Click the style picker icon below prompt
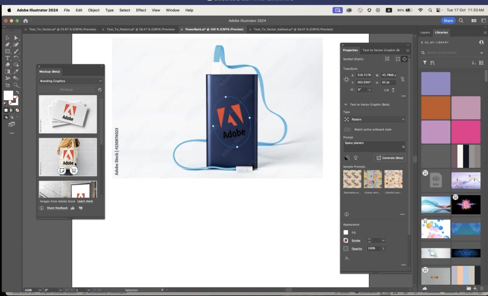The height and width of the screenshot is (296, 488). tap(347, 158)
